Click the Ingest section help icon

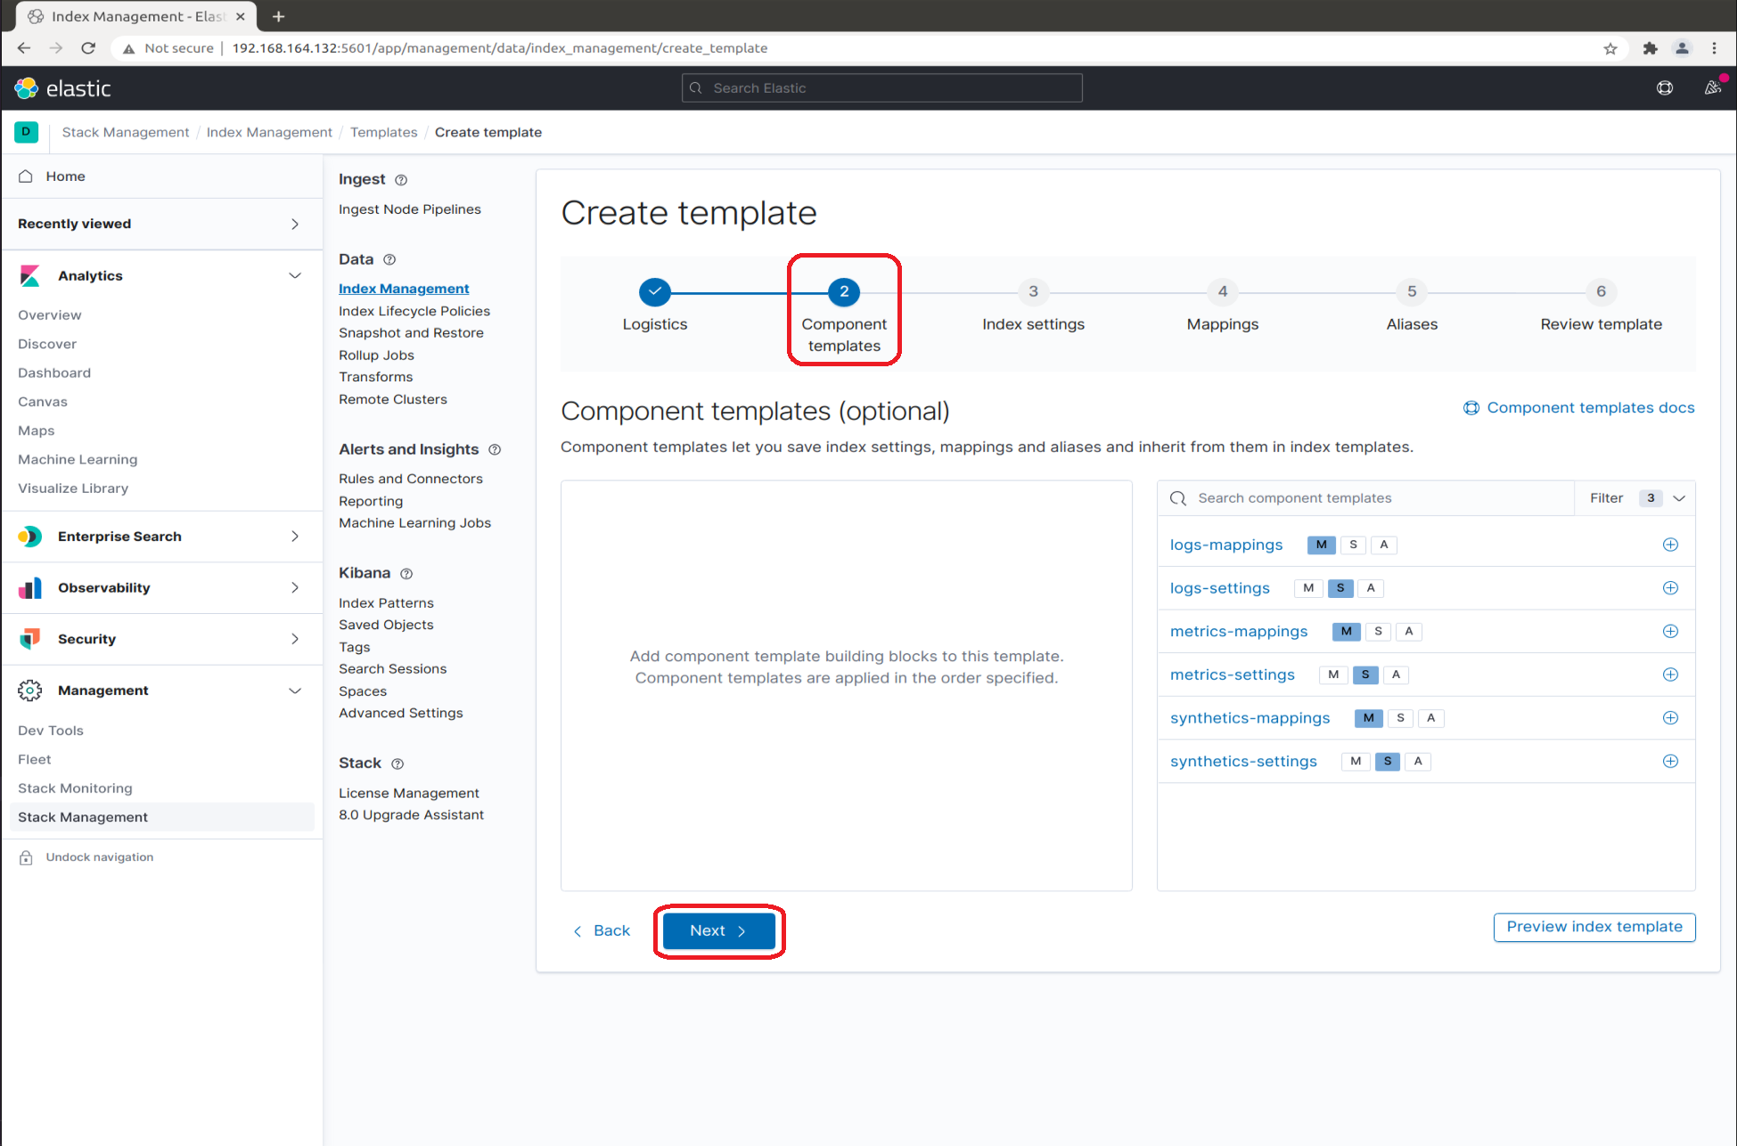[401, 180]
